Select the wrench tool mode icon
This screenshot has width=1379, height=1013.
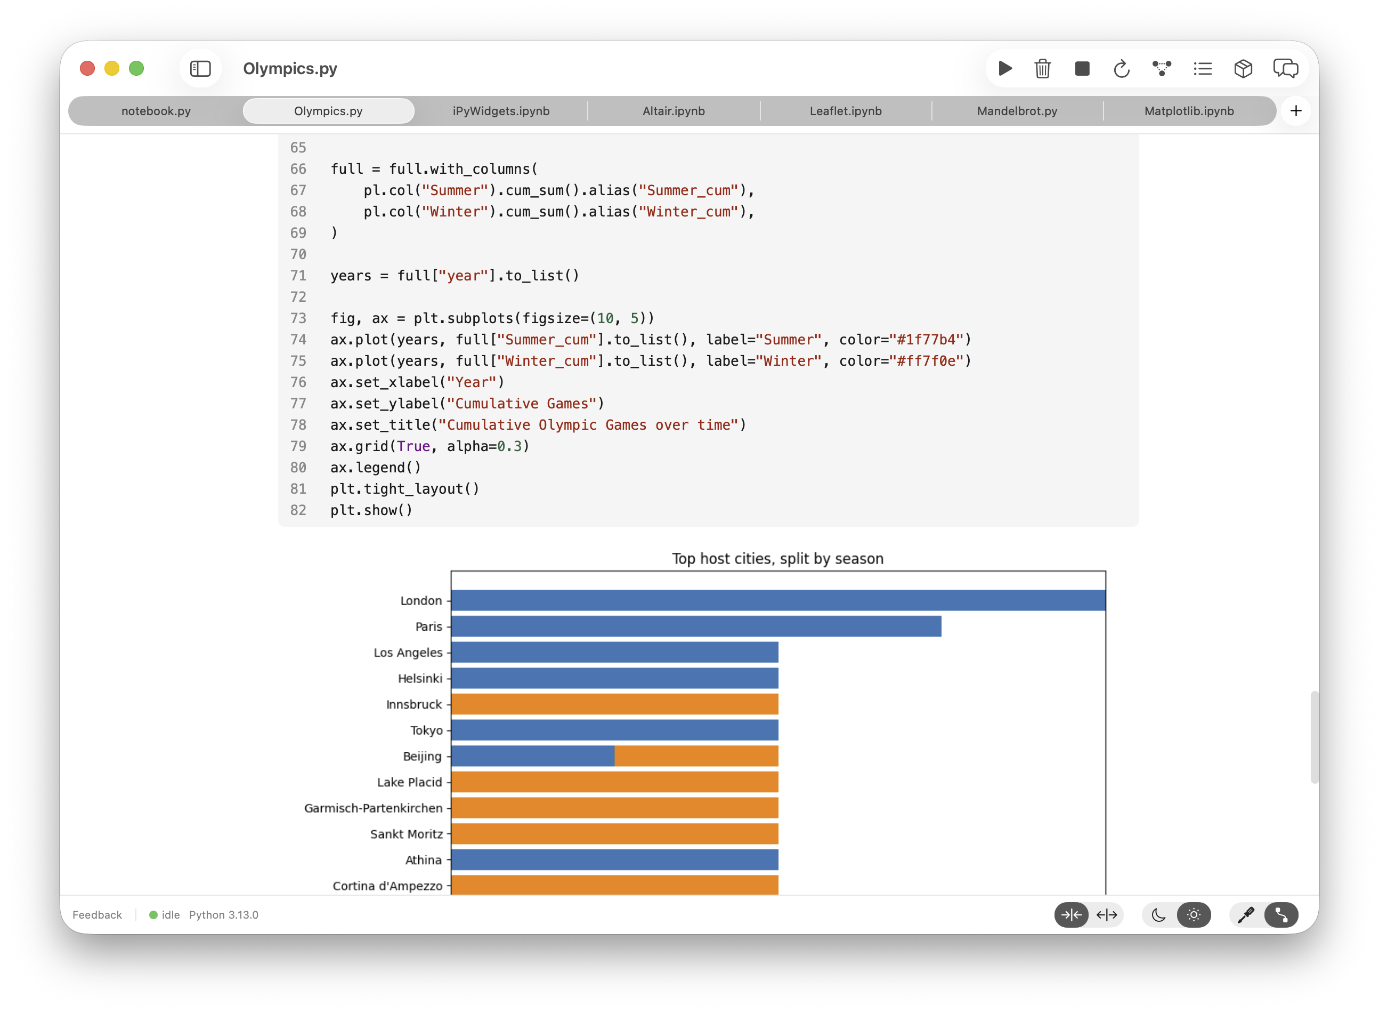[1281, 914]
